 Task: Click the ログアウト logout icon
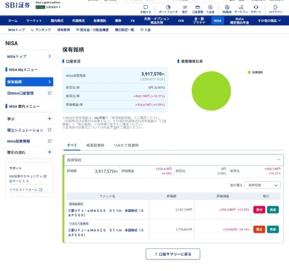[x=276, y=8]
